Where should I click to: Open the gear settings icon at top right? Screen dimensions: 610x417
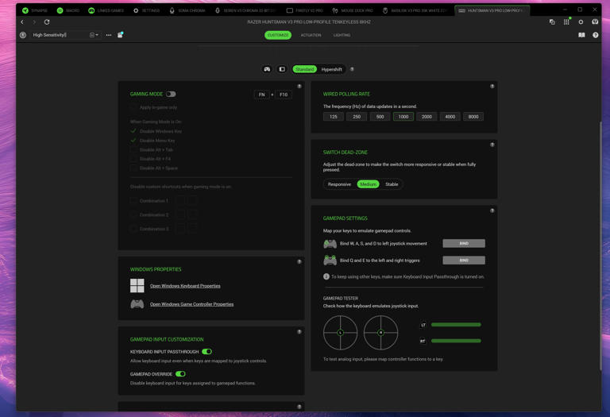[x=581, y=22]
